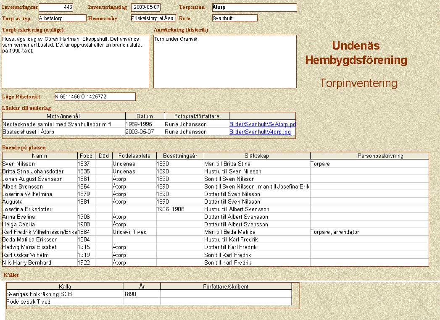Click into the Torpnamn field
Viewport: 440px width, 320px height.
(x=254, y=8)
